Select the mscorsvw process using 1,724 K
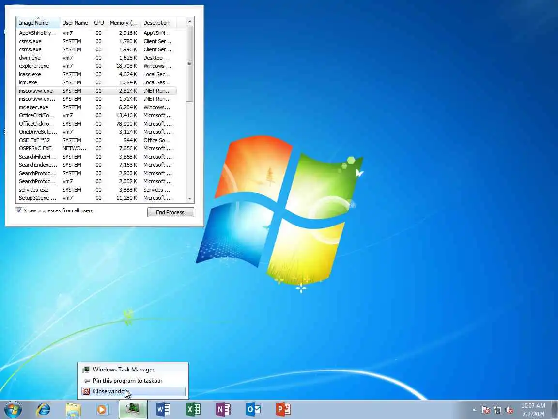The image size is (558, 419). click(96, 99)
